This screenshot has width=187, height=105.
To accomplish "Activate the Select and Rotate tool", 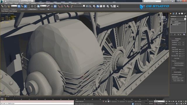I will [x=35, y=6].
